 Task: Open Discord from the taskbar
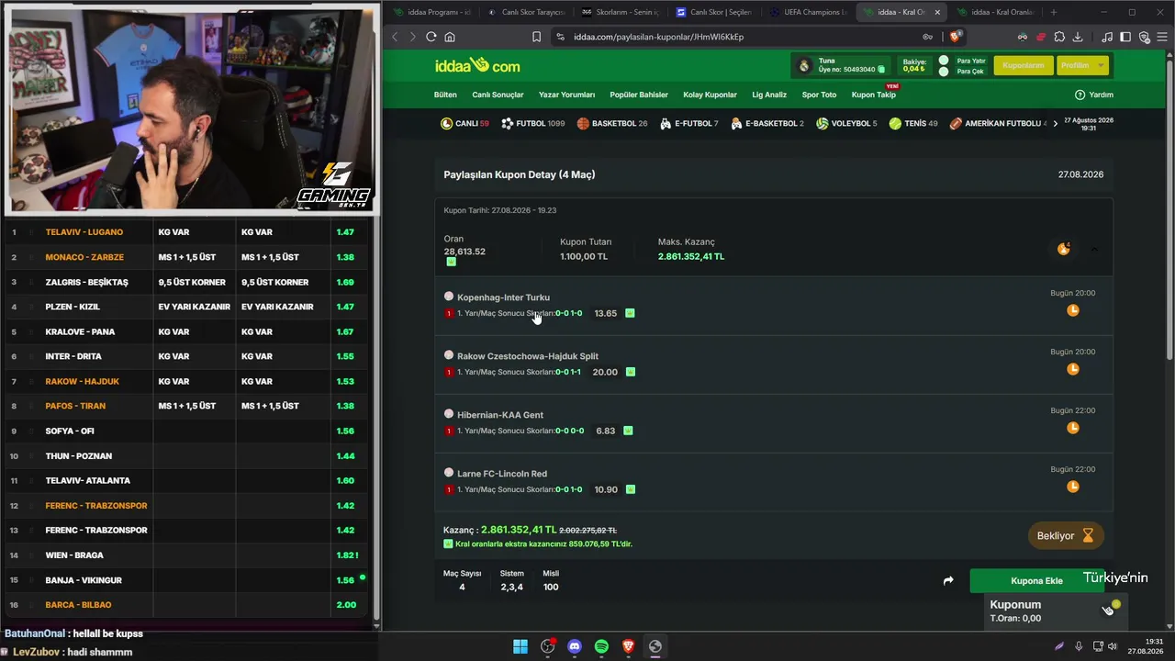pyautogui.click(x=575, y=646)
